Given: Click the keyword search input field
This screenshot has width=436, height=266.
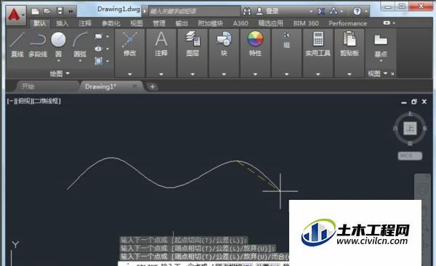Looking at the screenshot, I should [x=194, y=11].
